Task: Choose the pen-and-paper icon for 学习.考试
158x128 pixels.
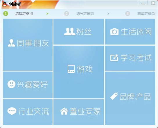Action: (114, 58)
